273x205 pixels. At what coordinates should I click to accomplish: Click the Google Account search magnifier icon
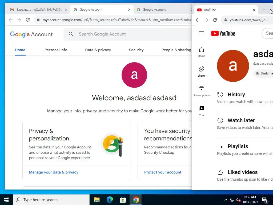(71, 34)
